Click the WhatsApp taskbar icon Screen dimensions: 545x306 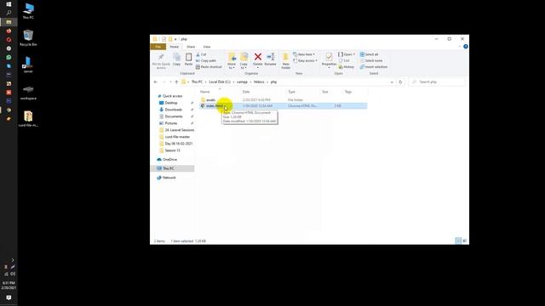tap(9, 57)
